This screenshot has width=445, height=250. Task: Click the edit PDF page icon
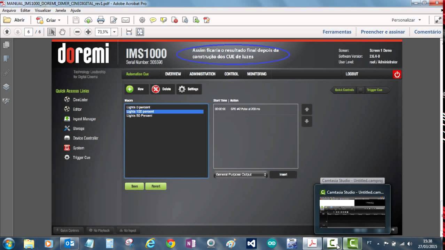(207, 20)
